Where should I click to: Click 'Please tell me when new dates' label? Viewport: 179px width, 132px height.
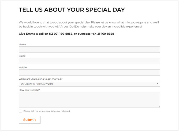pos(47,111)
